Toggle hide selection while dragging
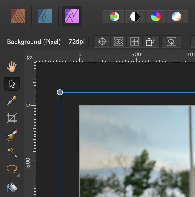This screenshot has width=195, height=197. [x=119, y=41]
